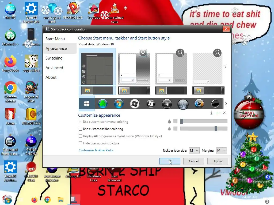Viewport: 274px width, 205px height.
Task: Open the Margins dropdown
Action: [221, 151]
